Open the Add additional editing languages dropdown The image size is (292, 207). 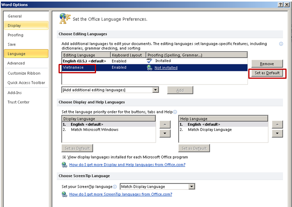[155, 90]
